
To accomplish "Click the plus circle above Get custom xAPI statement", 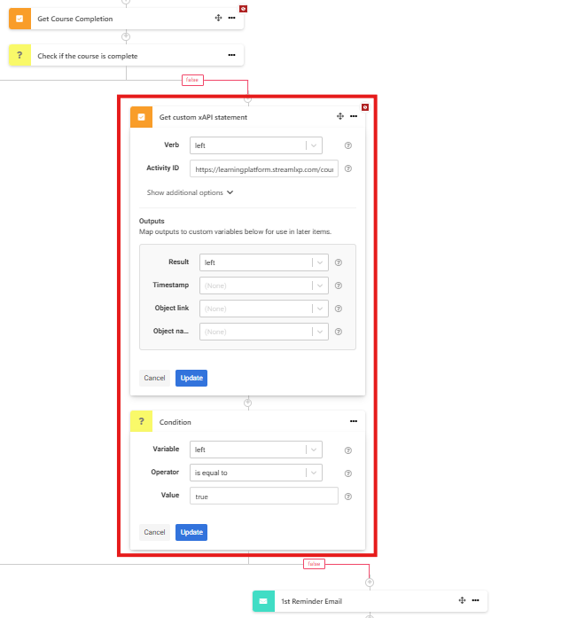I will (248, 99).
